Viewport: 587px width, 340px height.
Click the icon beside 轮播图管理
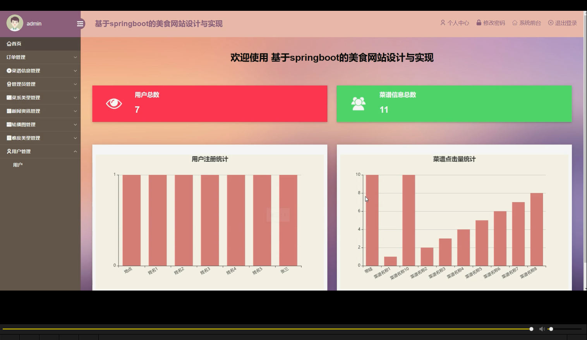(9, 124)
